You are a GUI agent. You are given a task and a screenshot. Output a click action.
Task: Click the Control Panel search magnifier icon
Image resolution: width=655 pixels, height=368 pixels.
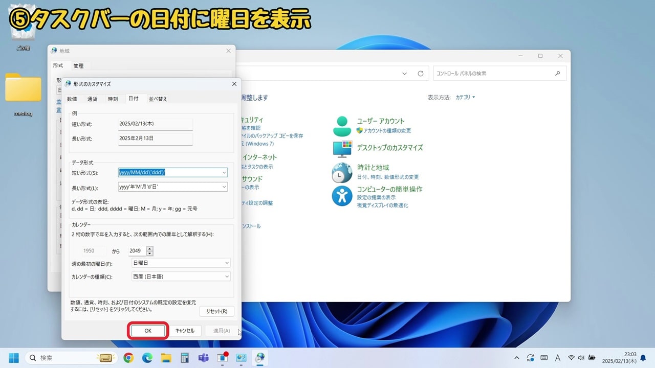pos(558,74)
